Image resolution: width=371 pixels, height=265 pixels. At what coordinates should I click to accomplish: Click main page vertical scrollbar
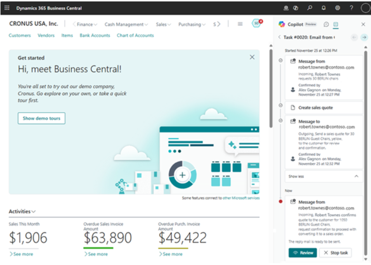click(x=271, y=88)
